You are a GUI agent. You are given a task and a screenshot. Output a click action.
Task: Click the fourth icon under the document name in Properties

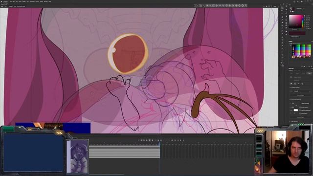(x=302, y=84)
